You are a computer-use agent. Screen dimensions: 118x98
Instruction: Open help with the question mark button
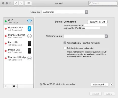click(x=111, y=85)
